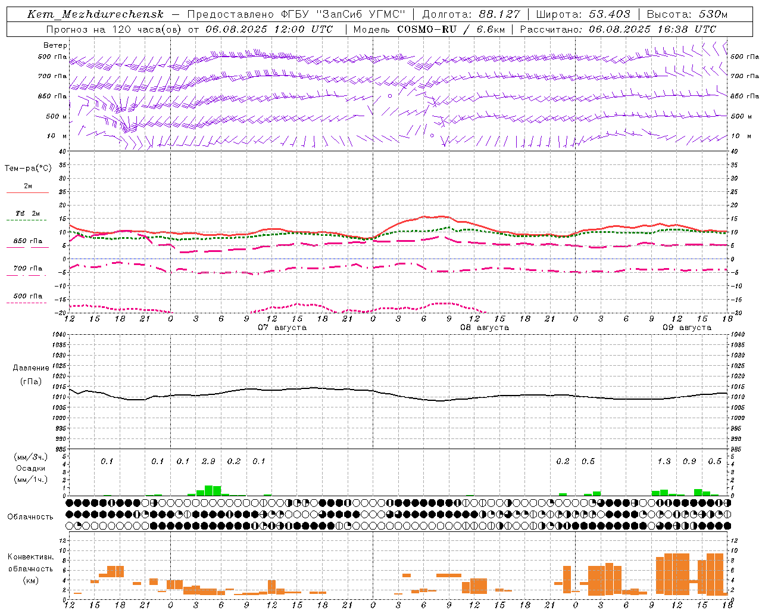Click the 2.9 precipitation total value

(208, 461)
